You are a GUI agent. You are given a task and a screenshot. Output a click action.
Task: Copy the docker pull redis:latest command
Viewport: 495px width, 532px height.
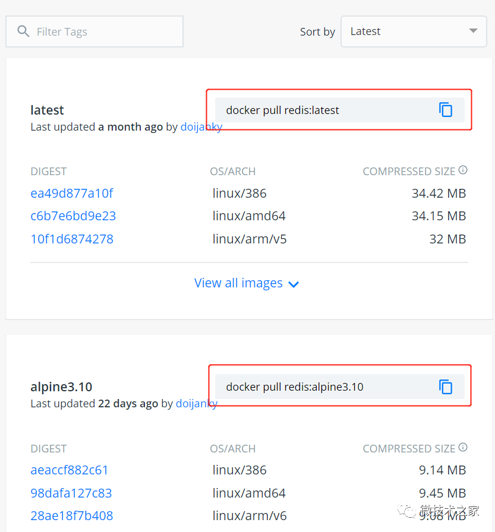coord(446,110)
